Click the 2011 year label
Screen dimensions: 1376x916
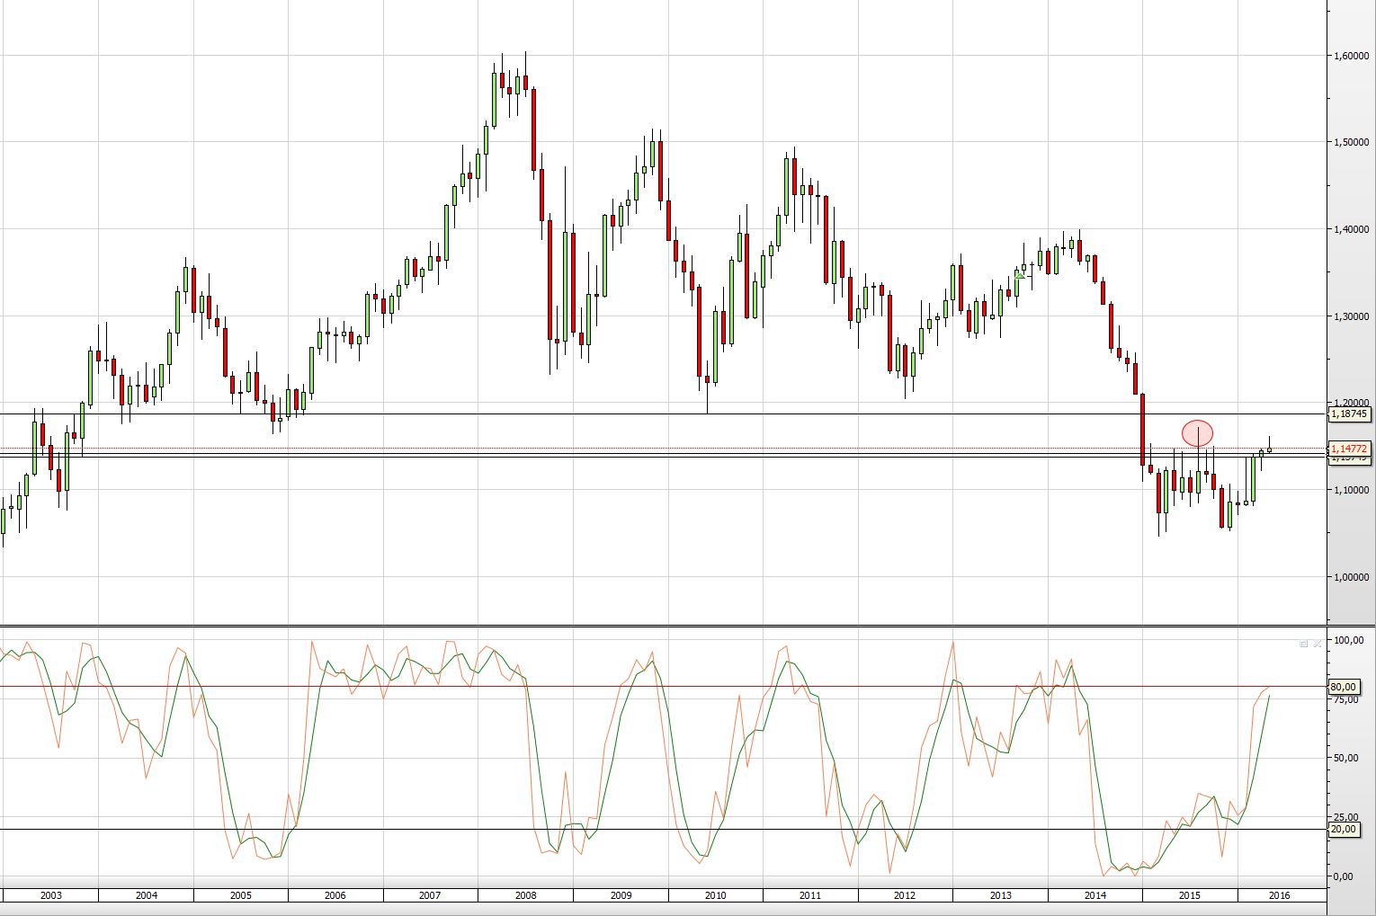810,895
